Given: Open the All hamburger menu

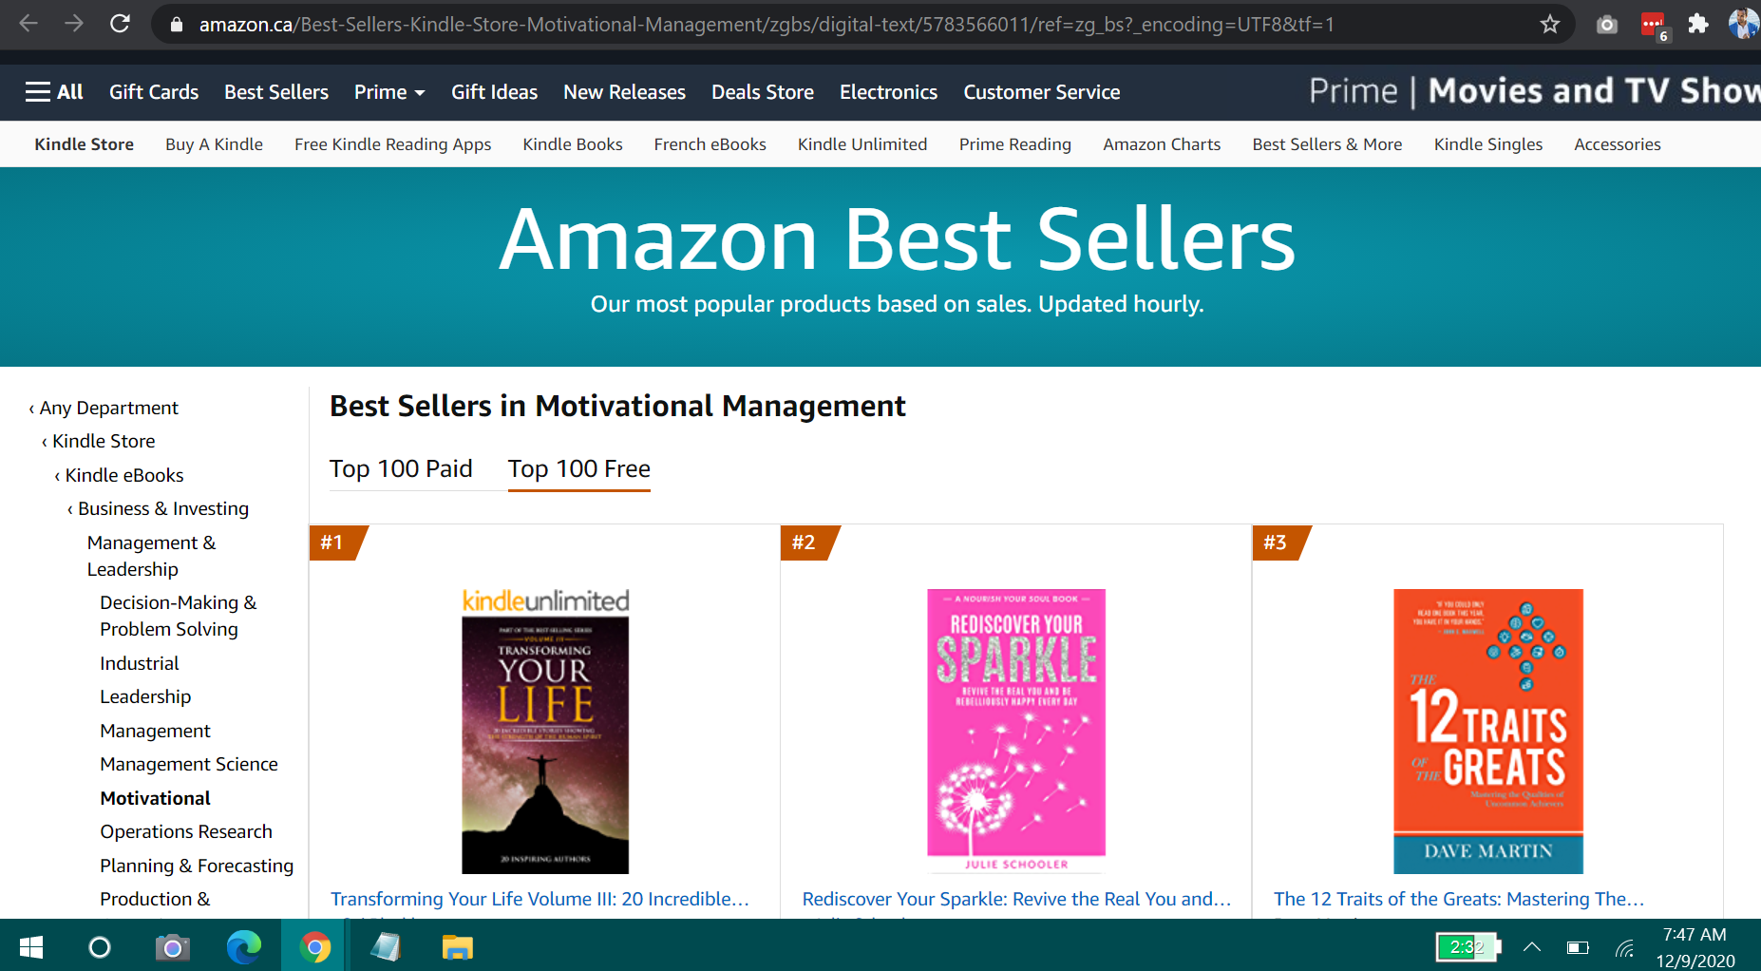Looking at the screenshot, I should pyautogui.click(x=54, y=92).
